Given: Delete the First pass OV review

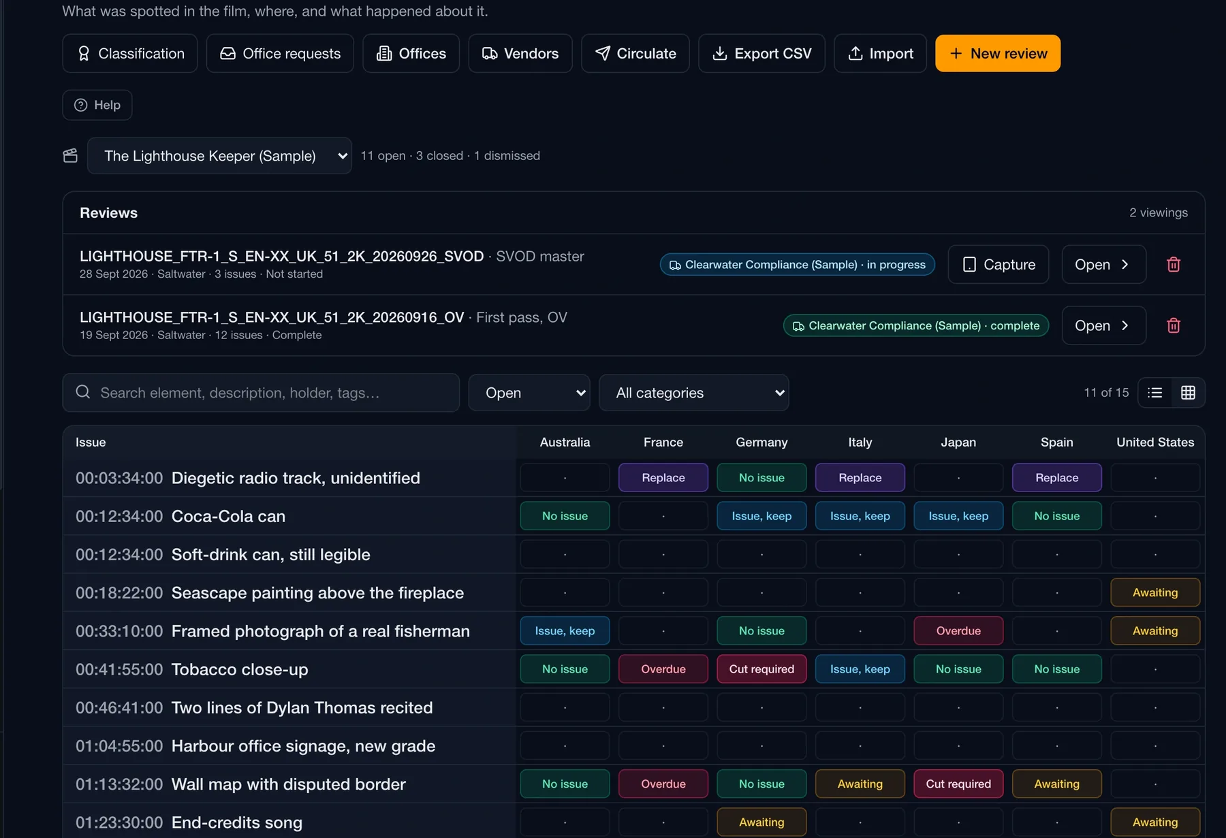Looking at the screenshot, I should 1173,325.
